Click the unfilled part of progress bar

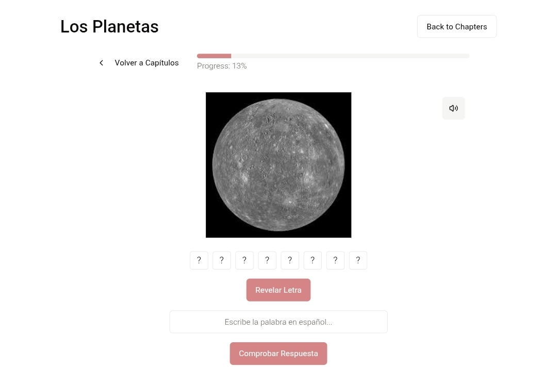(x=350, y=56)
